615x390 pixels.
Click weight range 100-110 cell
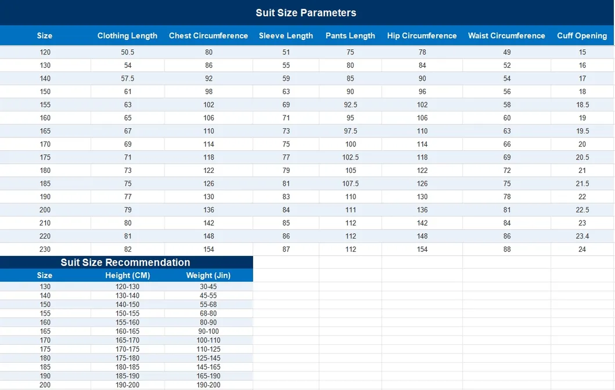pyautogui.click(x=208, y=340)
